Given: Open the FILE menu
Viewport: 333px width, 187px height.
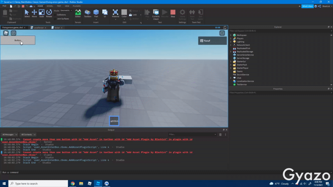Looking at the screenshot, I should 4,6.
